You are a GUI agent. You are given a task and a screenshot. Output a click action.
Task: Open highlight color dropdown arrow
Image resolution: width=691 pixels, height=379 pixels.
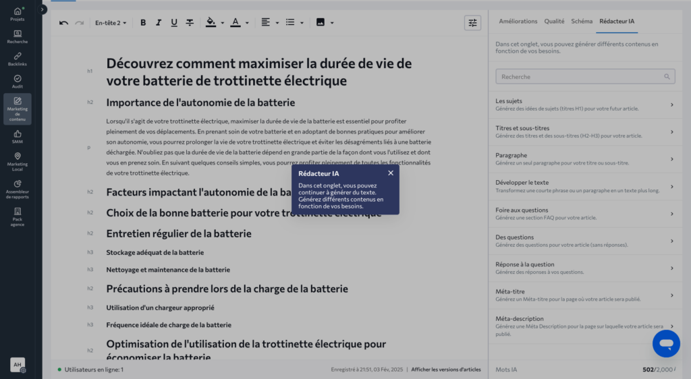222,23
